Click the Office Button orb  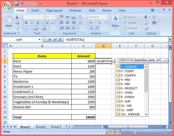(x=7, y=6)
